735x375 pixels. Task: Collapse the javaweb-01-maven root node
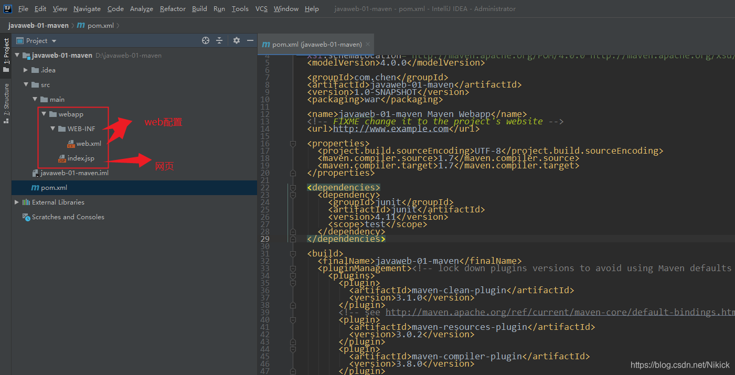pyautogui.click(x=17, y=55)
